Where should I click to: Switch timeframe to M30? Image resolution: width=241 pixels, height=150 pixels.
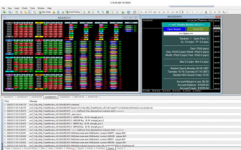coord(155,12)
